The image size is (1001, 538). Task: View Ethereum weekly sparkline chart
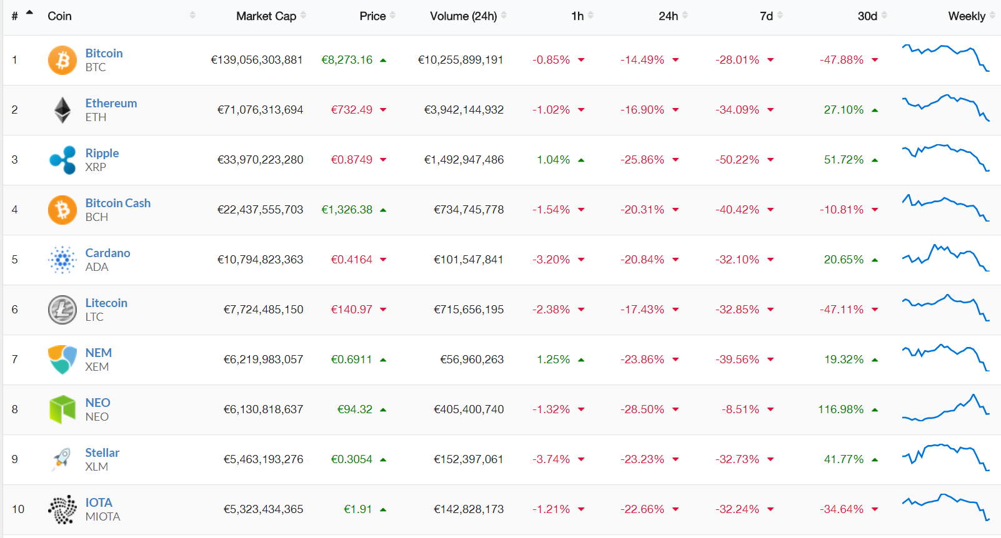(945, 107)
